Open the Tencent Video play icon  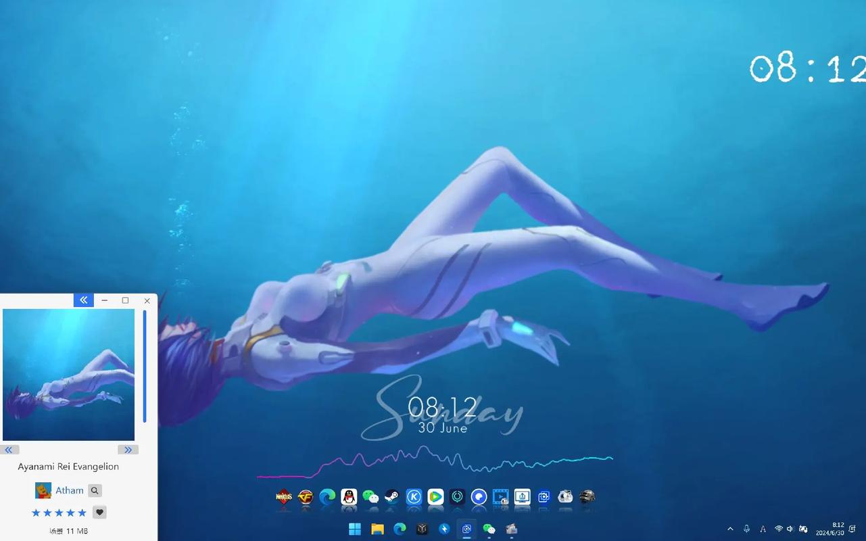pyautogui.click(x=435, y=497)
